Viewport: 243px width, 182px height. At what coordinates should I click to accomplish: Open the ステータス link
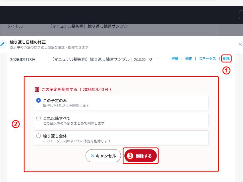207,59
